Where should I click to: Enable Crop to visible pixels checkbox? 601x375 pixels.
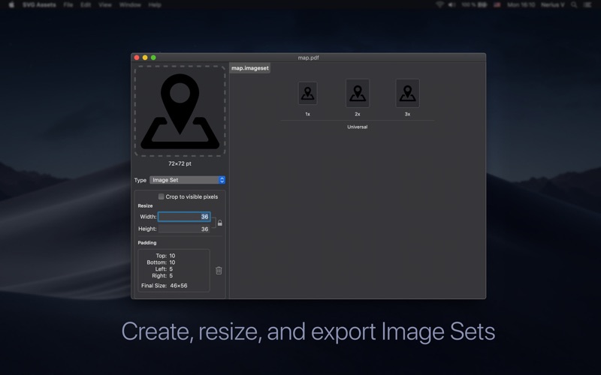(161, 196)
